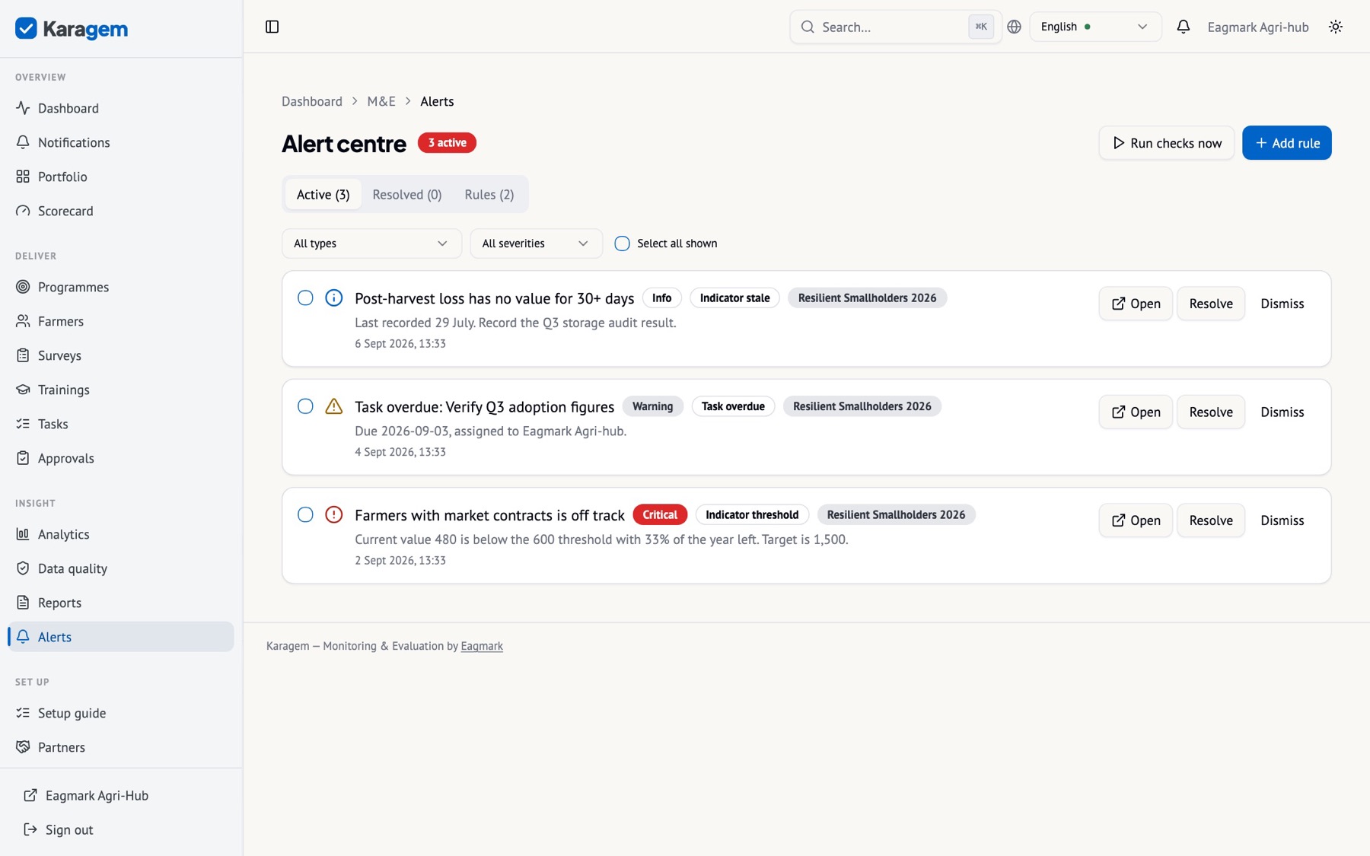Image resolution: width=1370 pixels, height=856 pixels.
Task: Select the Post-harvest loss alert checkbox
Action: tap(305, 298)
